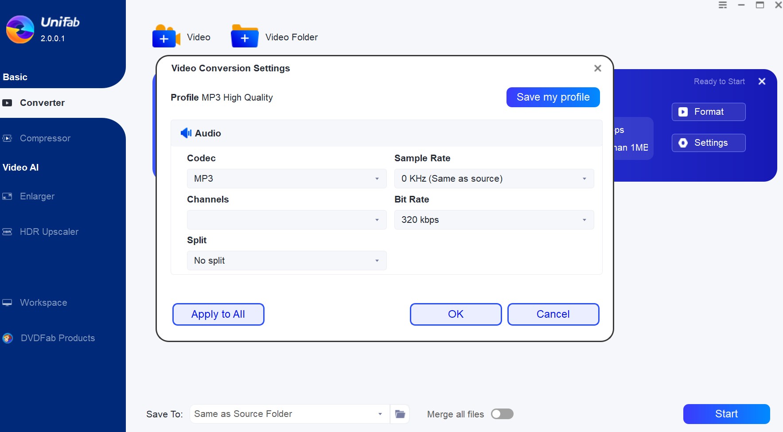The image size is (783, 432).
Task: Open DVDFab Products from the sidebar
Action: click(58, 338)
